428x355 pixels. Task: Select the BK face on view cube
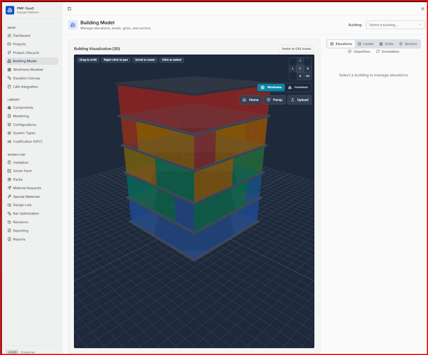pyautogui.click(x=308, y=76)
